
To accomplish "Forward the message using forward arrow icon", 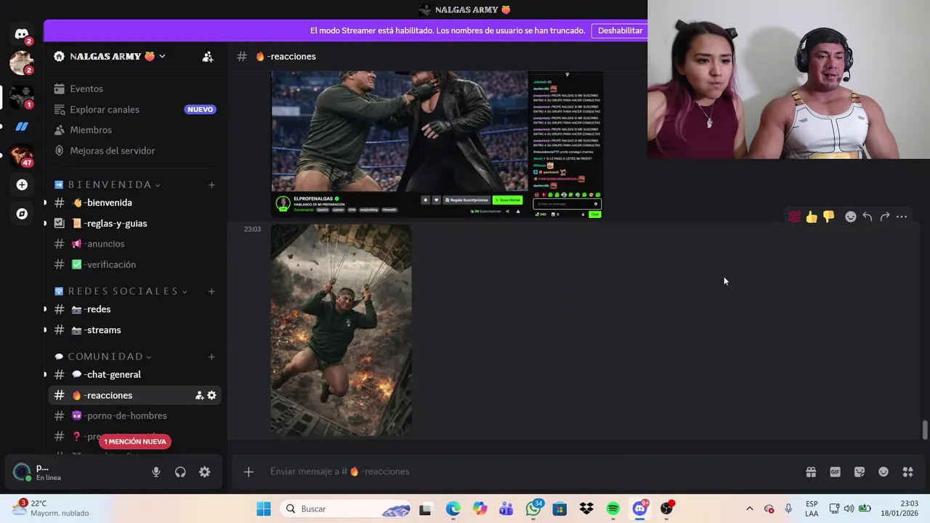I will click(884, 216).
